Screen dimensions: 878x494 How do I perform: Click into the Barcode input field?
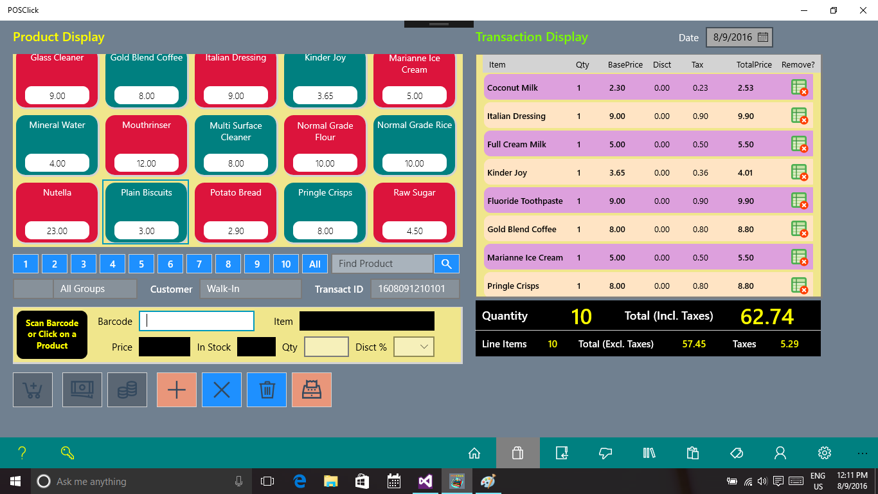[197, 321]
